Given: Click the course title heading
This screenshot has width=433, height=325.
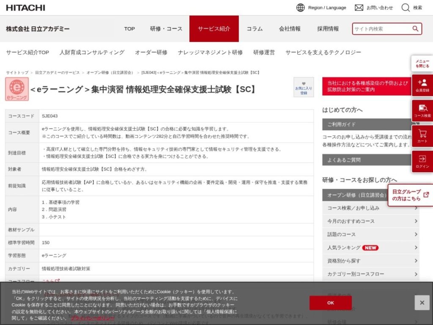Looking at the screenshot, I should (144, 89).
